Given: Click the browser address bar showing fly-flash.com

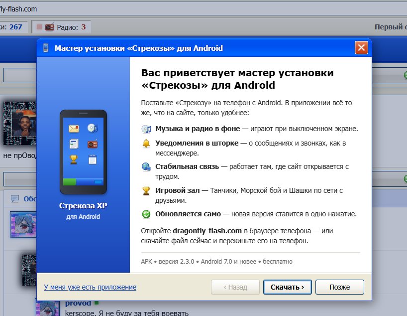Looking at the screenshot, I should click(x=203, y=9).
